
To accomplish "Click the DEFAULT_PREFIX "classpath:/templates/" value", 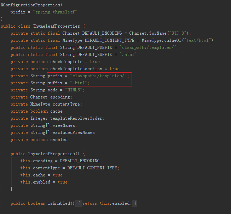I will 148,47.
